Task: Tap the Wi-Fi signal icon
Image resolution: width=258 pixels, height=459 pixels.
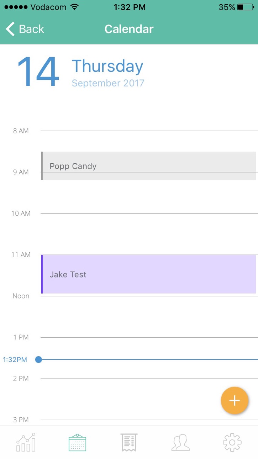Action: click(74, 7)
